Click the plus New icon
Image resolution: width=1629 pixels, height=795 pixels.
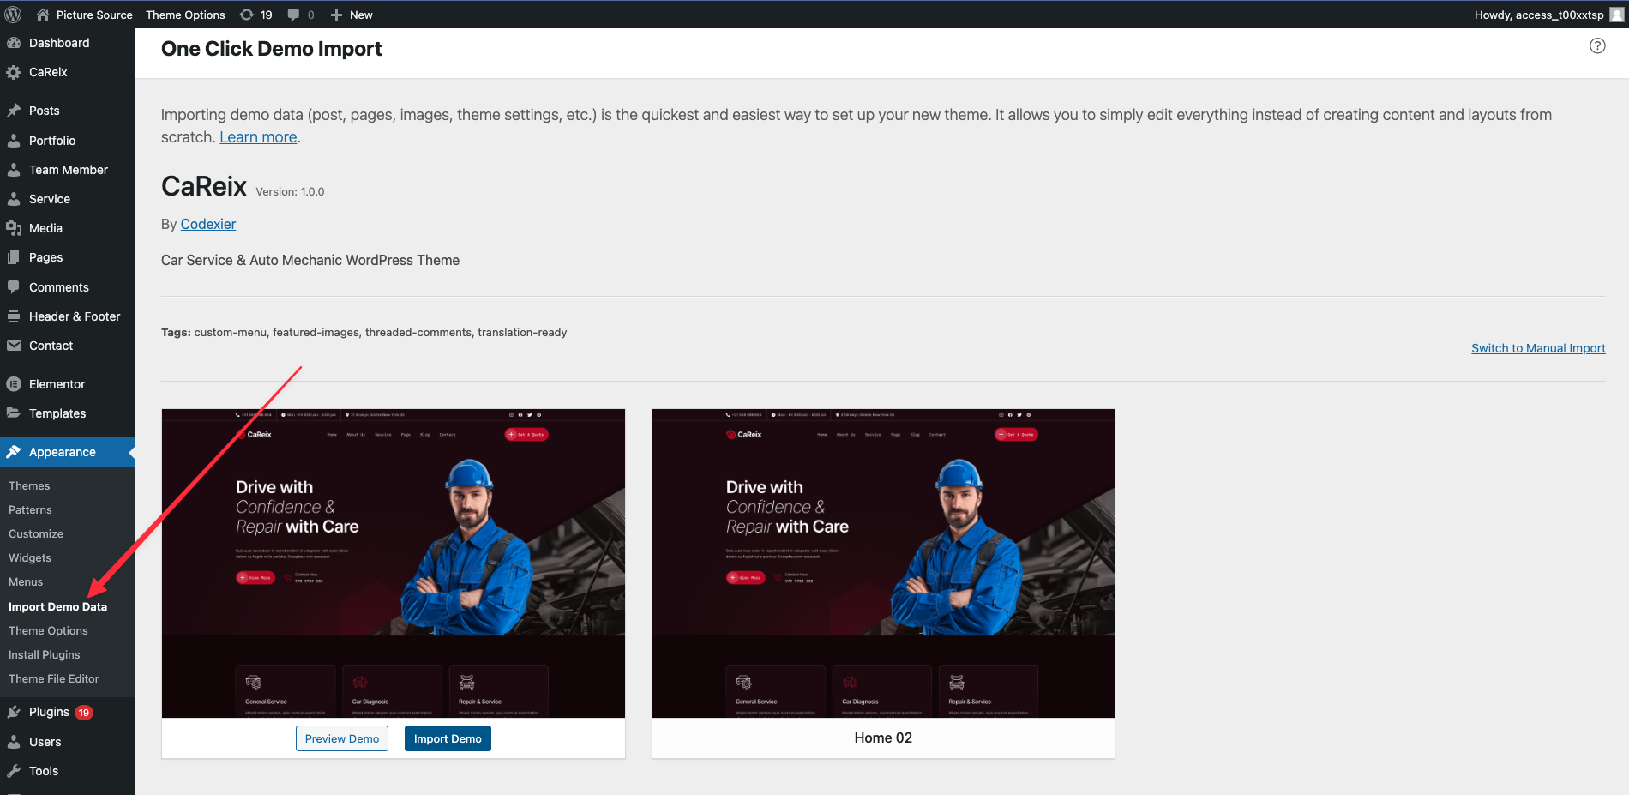(336, 15)
